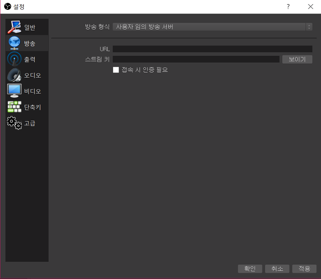Focus the 스트림 키 input field
The width and height of the screenshot is (321, 279).
point(196,60)
